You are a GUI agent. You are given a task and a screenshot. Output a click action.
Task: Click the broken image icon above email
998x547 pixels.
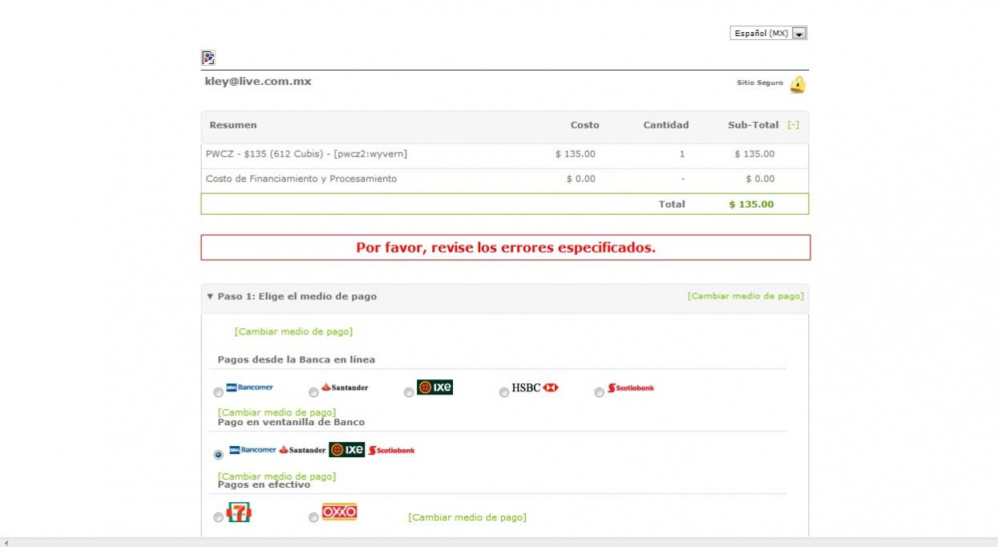point(208,58)
